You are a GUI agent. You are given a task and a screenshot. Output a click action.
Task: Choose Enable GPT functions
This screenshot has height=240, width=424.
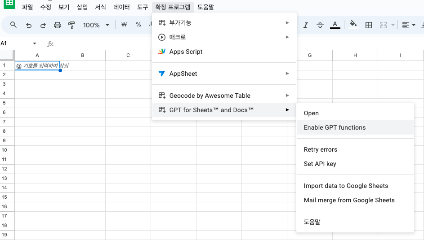pos(355,127)
